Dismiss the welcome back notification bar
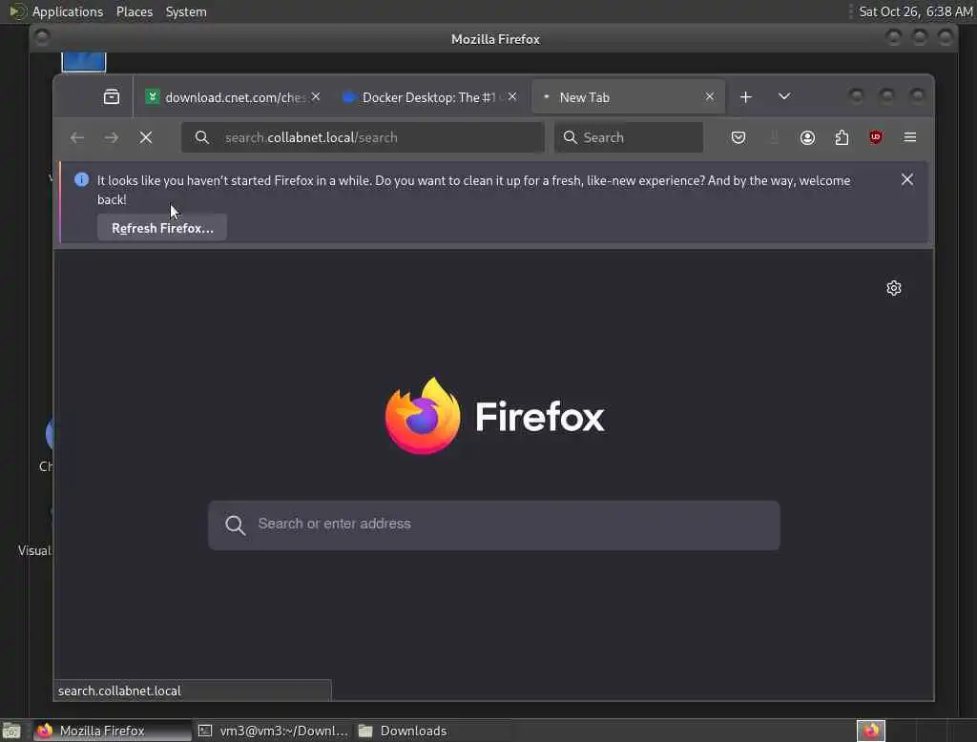 pyautogui.click(x=907, y=180)
